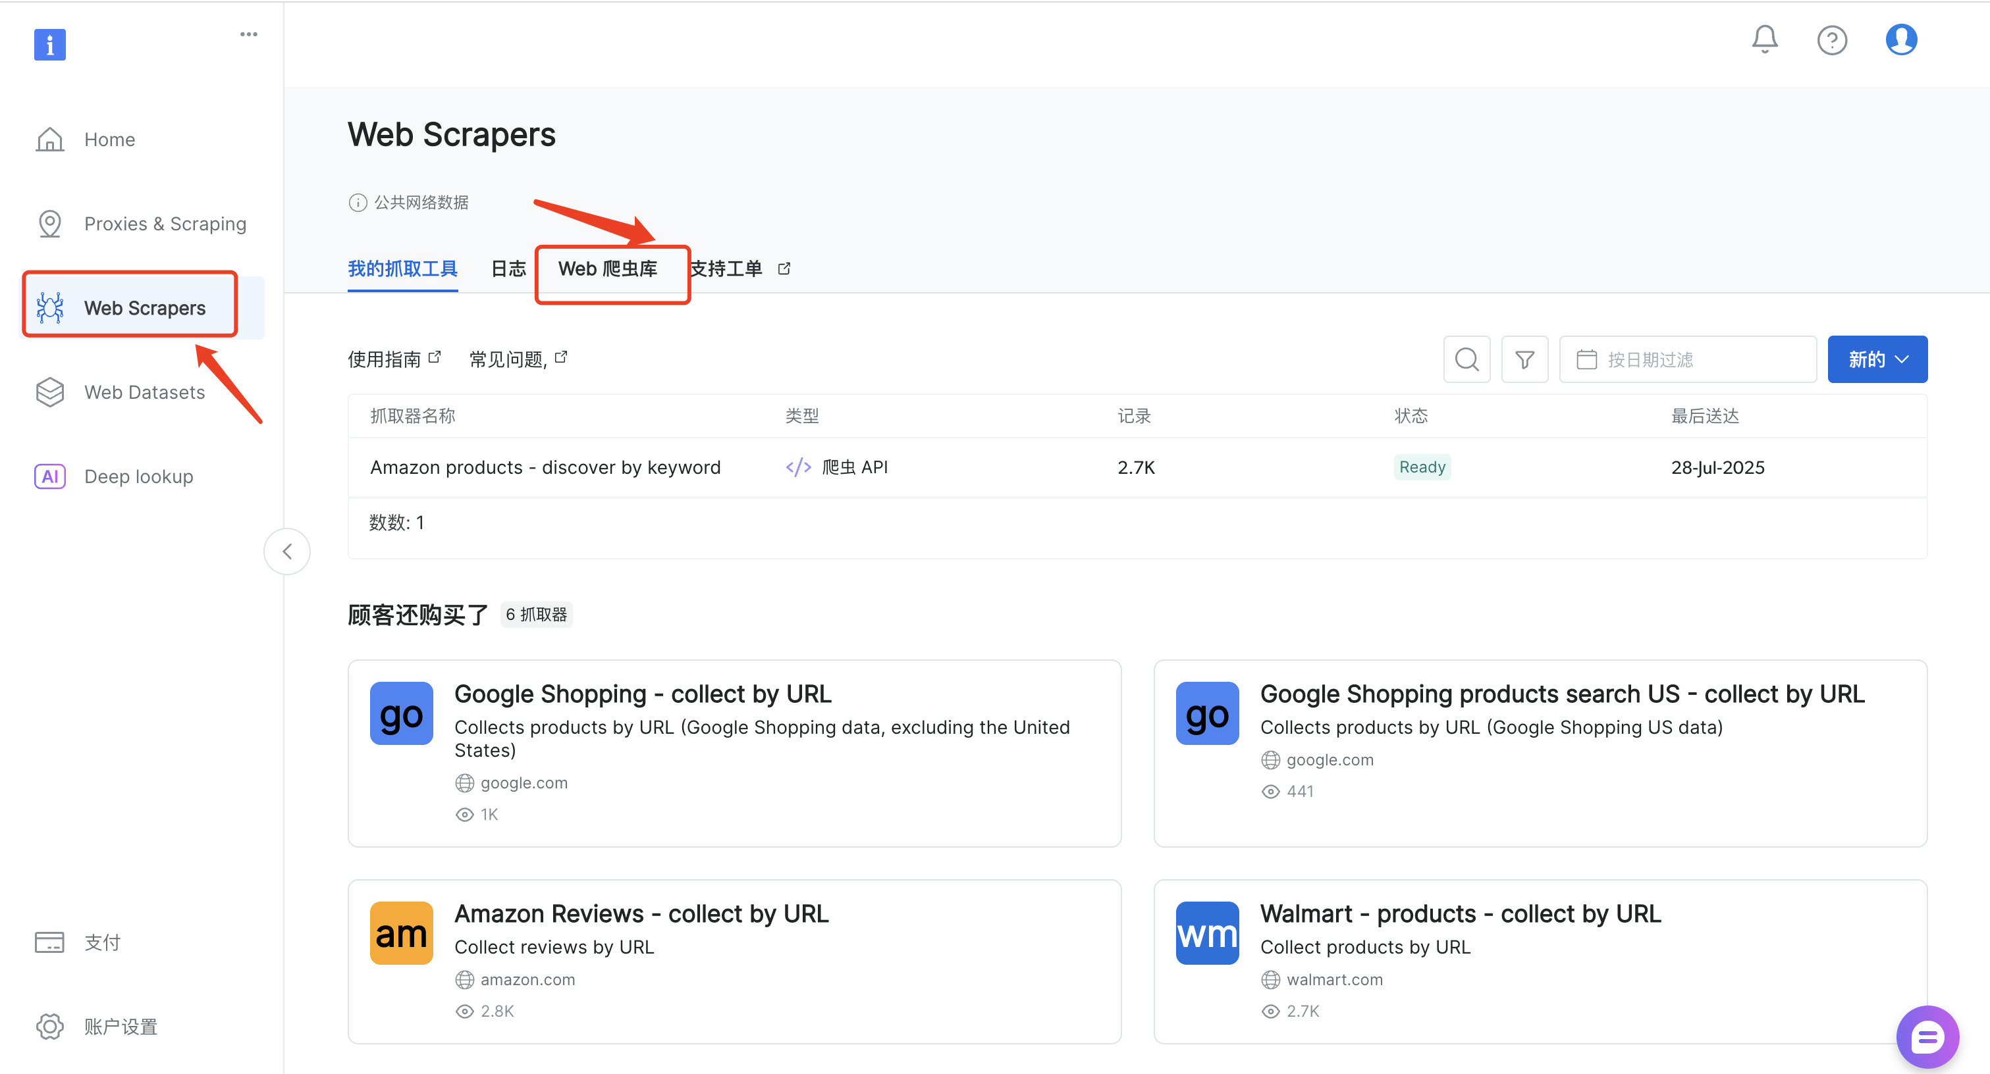The height and width of the screenshot is (1074, 1990).
Task: Open the help question mark icon
Action: (x=1832, y=40)
